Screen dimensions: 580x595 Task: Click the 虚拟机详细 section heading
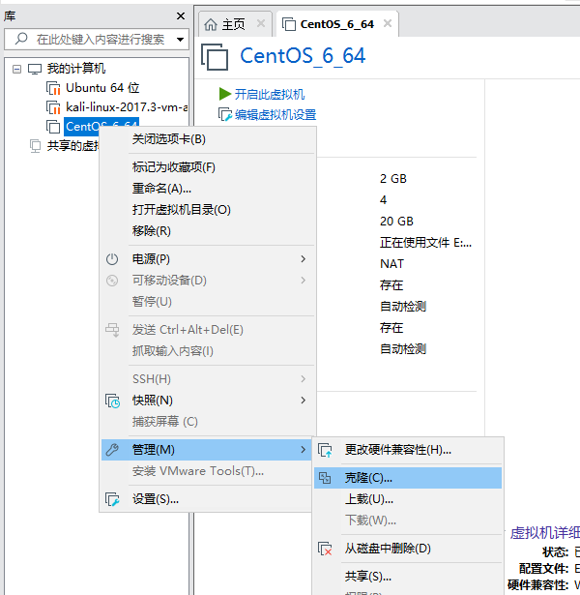545,533
